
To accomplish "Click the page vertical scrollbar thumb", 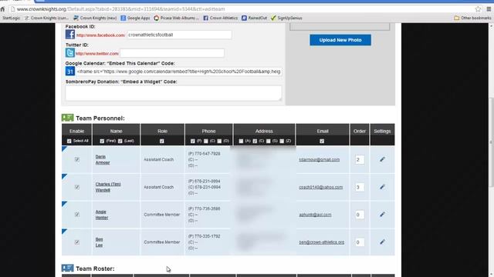I will [x=491, y=142].
